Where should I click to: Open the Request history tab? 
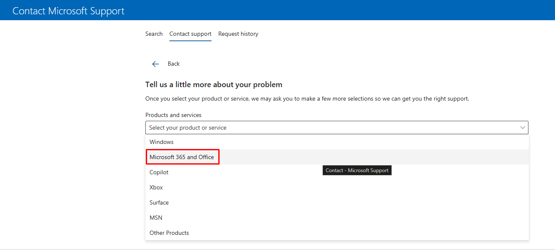[238, 34]
